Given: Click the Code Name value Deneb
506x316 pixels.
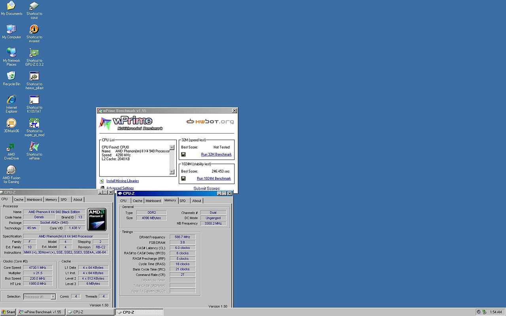Looking at the screenshot, I should coord(39,217).
